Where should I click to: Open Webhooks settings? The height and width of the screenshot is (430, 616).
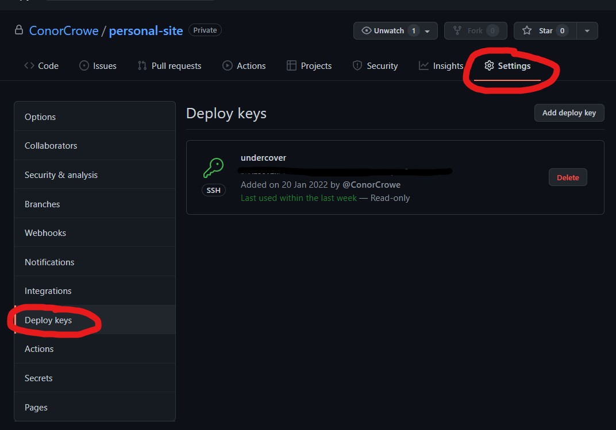(95, 233)
